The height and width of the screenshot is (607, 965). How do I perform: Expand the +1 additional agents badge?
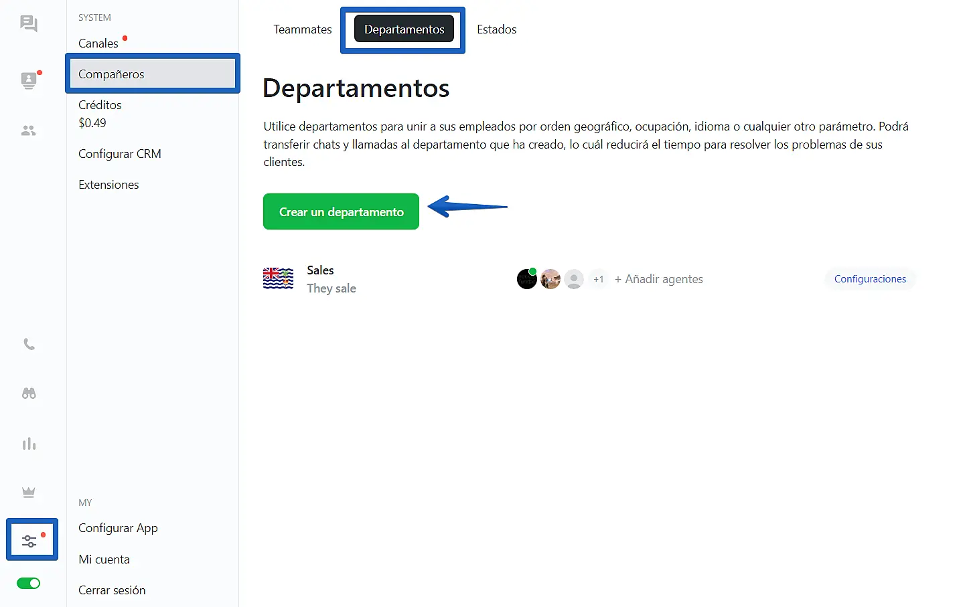pyautogui.click(x=599, y=279)
